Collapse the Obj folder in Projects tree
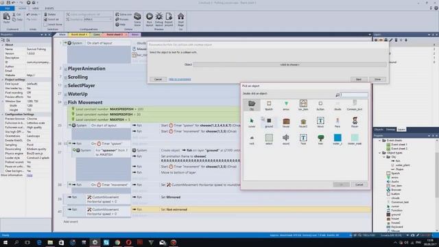 click(384, 157)
